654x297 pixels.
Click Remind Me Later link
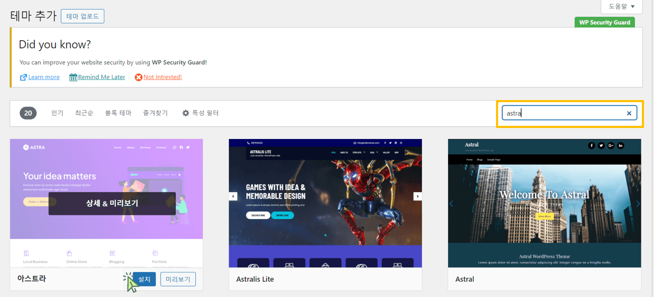click(x=102, y=77)
